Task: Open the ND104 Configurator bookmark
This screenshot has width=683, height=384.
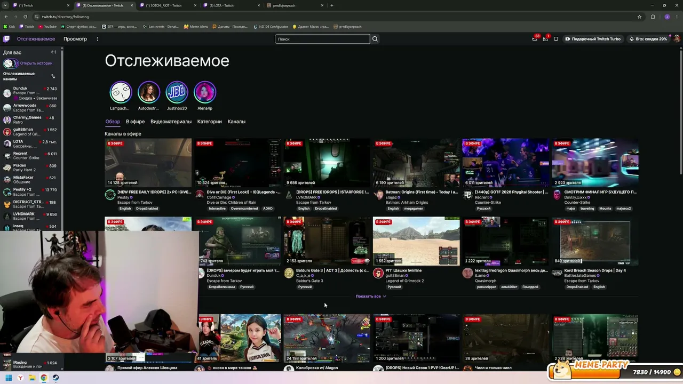Action: (x=271, y=27)
